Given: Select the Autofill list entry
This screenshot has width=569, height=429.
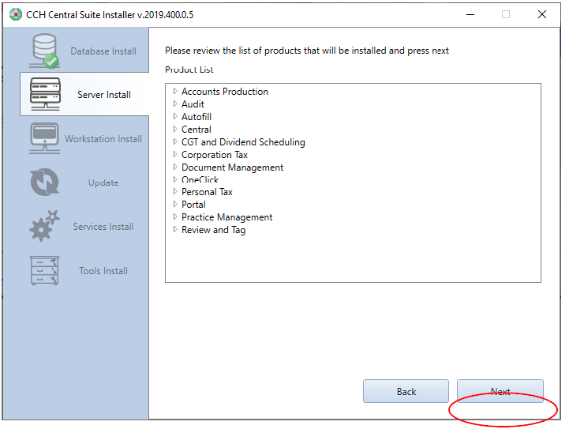Looking at the screenshot, I should click(197, 117).
